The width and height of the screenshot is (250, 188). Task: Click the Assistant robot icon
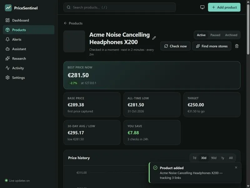click(7, 49)
